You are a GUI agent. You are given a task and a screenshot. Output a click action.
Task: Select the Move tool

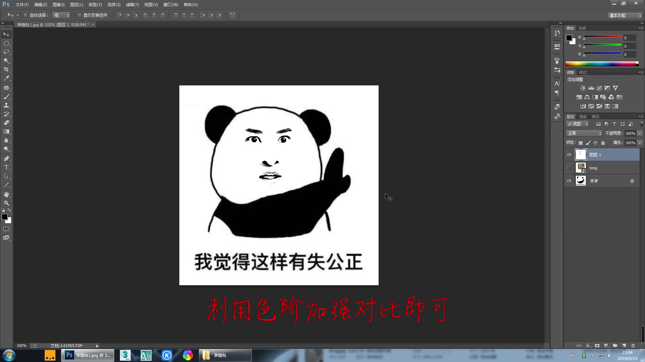click(6, 35)
